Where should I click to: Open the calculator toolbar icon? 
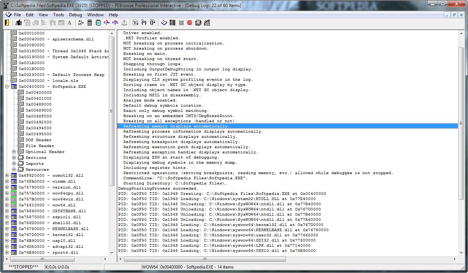[x=90, y=23]
